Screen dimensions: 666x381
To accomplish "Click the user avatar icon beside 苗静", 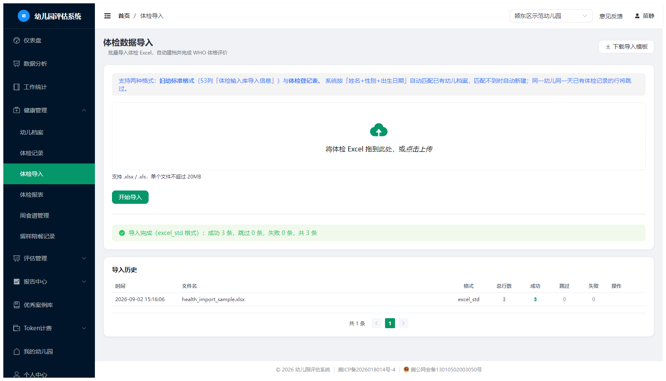I will click(637, 16).
